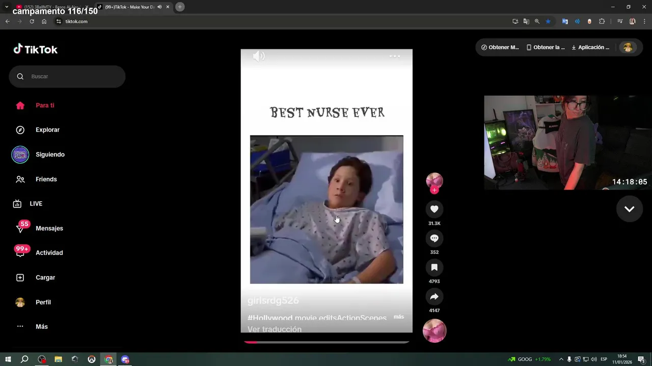Open File Explorer from taskbar
This screenshot has width=652, height=366.
coord(58,359)
